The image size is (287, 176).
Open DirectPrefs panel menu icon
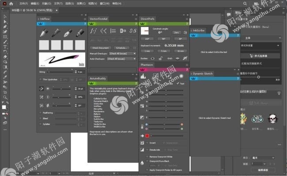click(187, 19)
